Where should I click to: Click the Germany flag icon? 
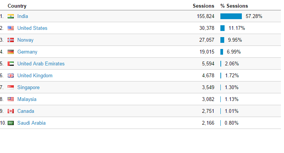pos(11,52)
